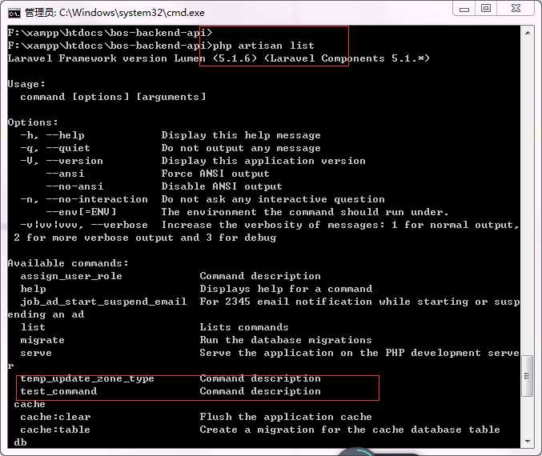The width and height of the screenshot is (542, 456).
Task: Click 'Run the database migrations' description
Action: pyautogui.click(x=286, y=340)
